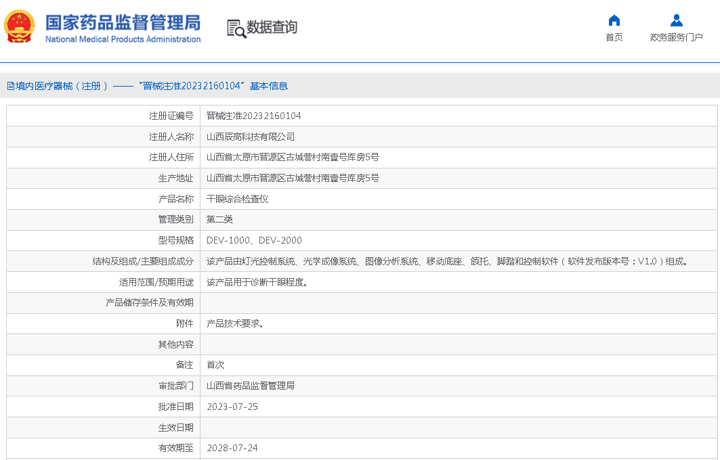This screenshot has width=720, height=460.
Task: Select product name 干眼综合检查仪
Action: point(237,199)
